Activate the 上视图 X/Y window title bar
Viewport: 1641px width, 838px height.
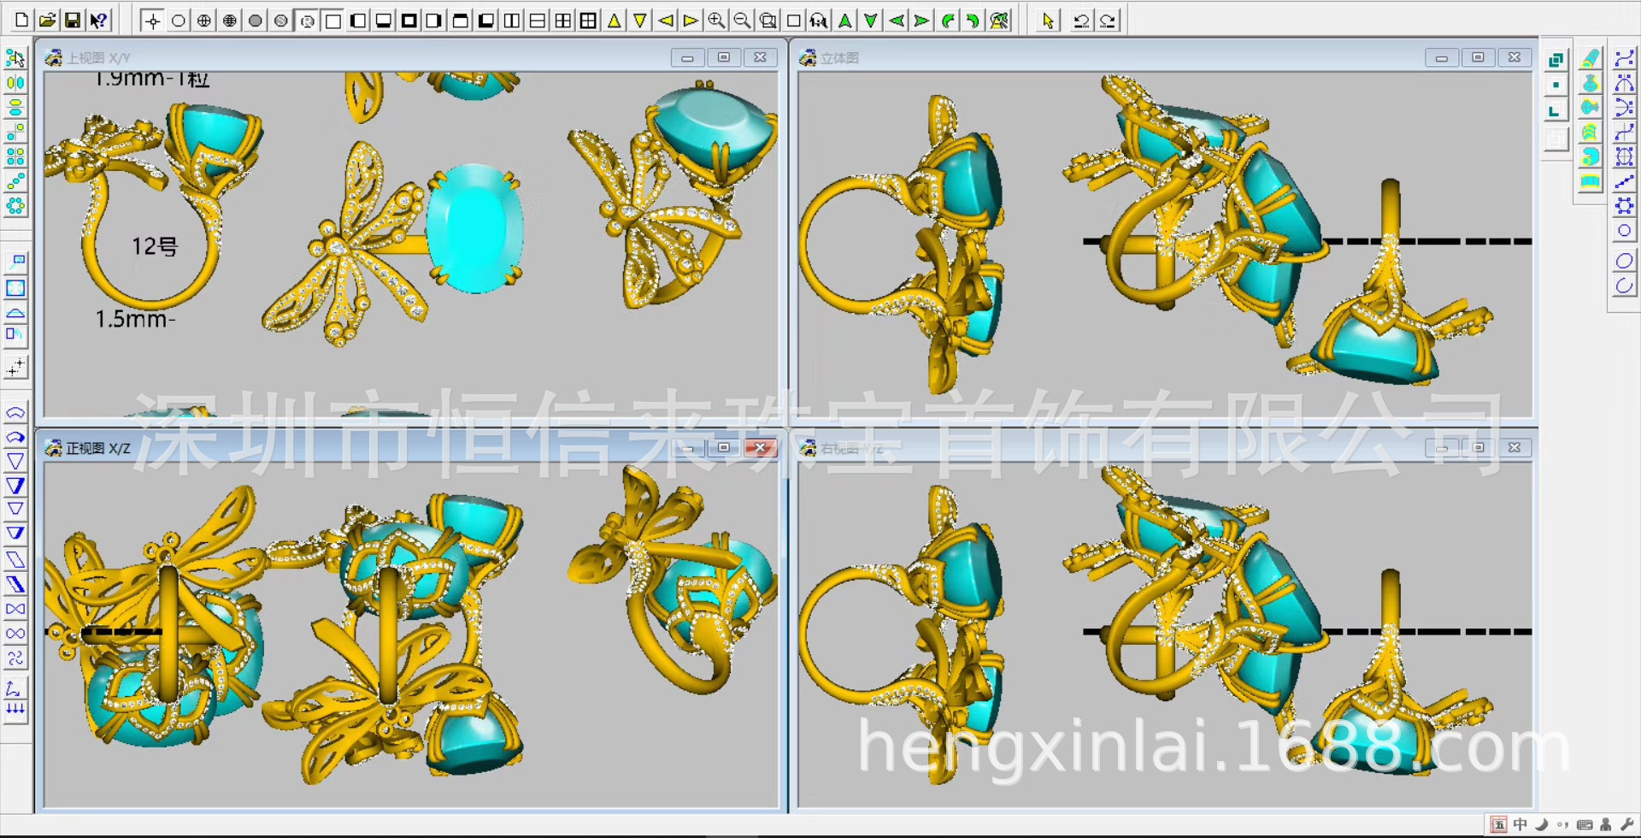342,57
